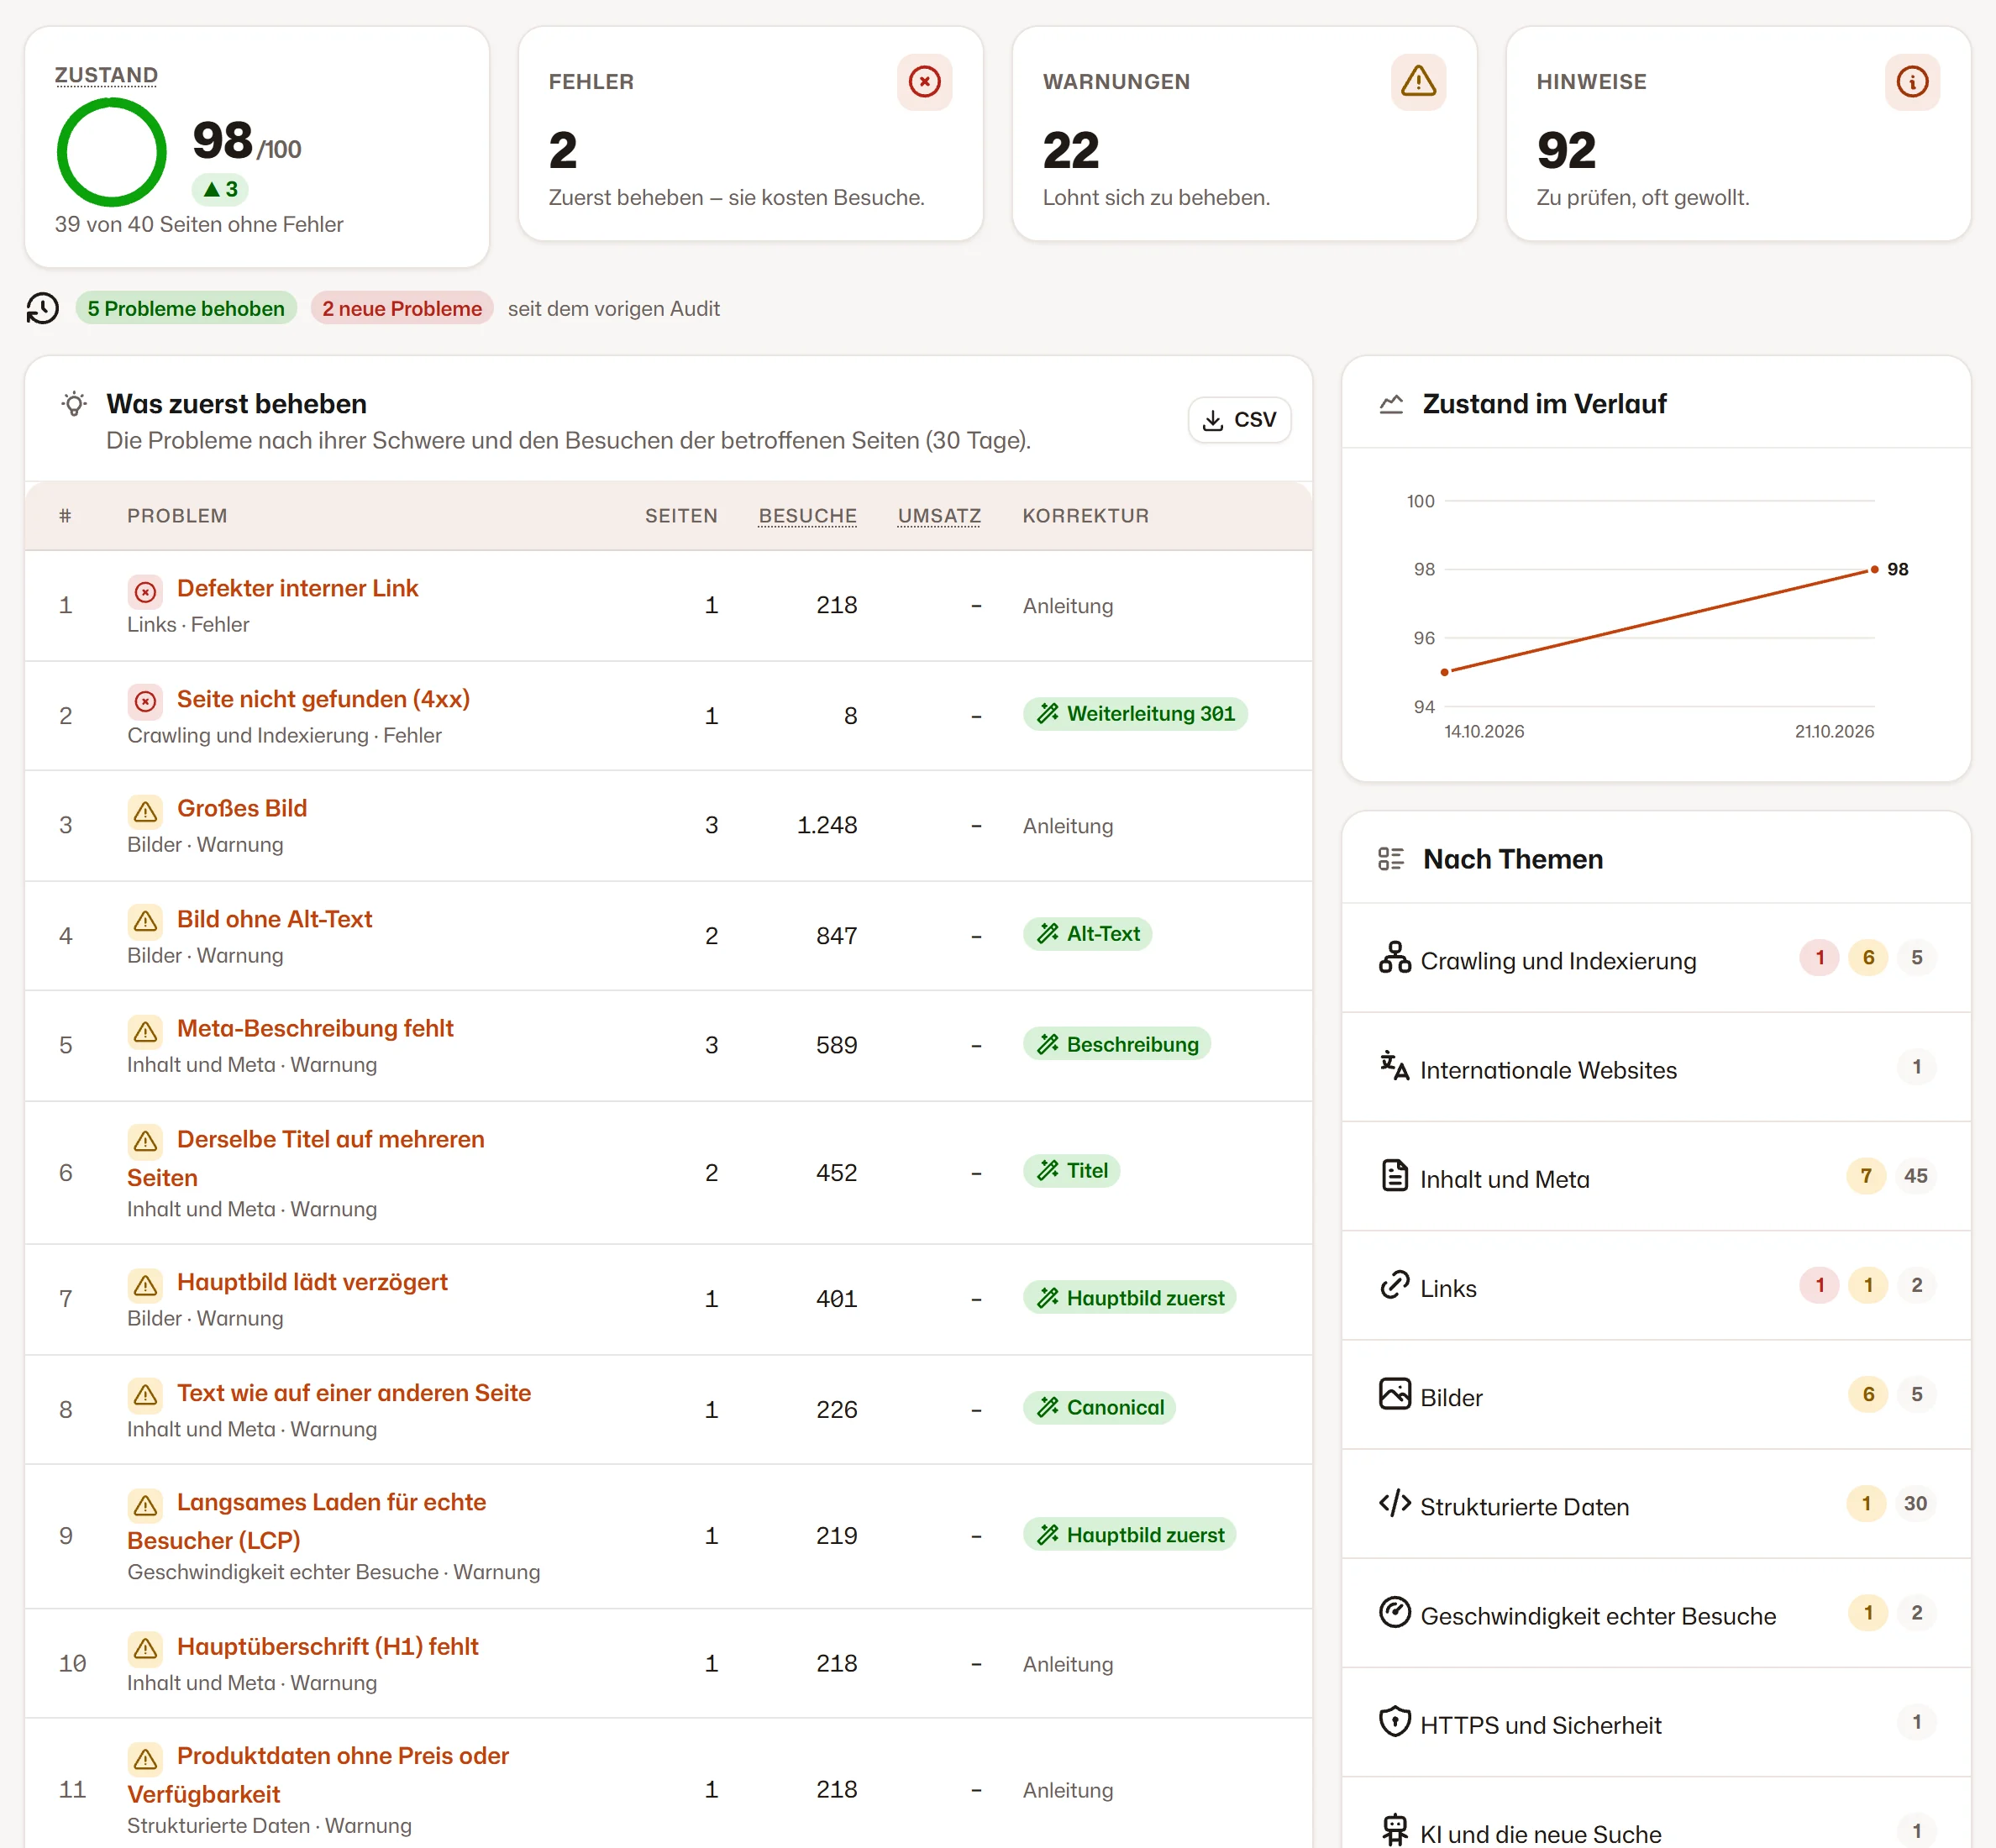This screenshot has height=1848, width=1996.
Task: Click the gauge icon for Geschwindigkeit echter Besuche
Action: [1394, 1612]
